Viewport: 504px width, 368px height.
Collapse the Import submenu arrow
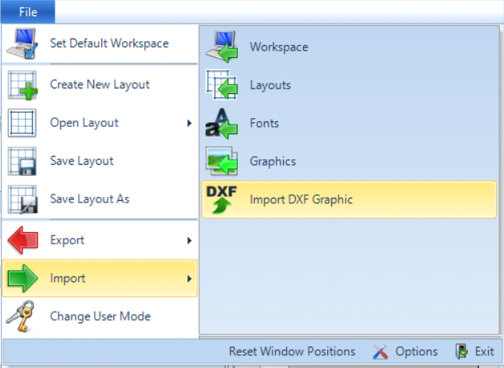point(189,279)
